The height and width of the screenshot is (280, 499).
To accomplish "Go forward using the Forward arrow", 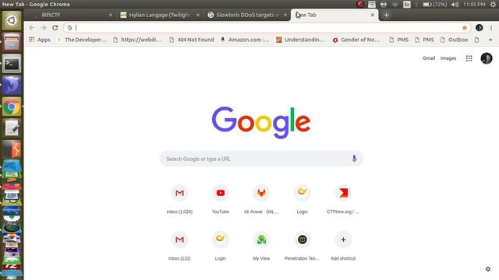I will [44, 28].
